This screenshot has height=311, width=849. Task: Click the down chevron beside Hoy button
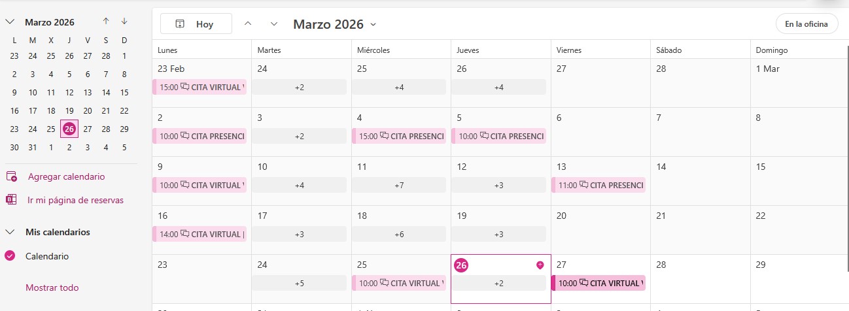tap(274, 24)
